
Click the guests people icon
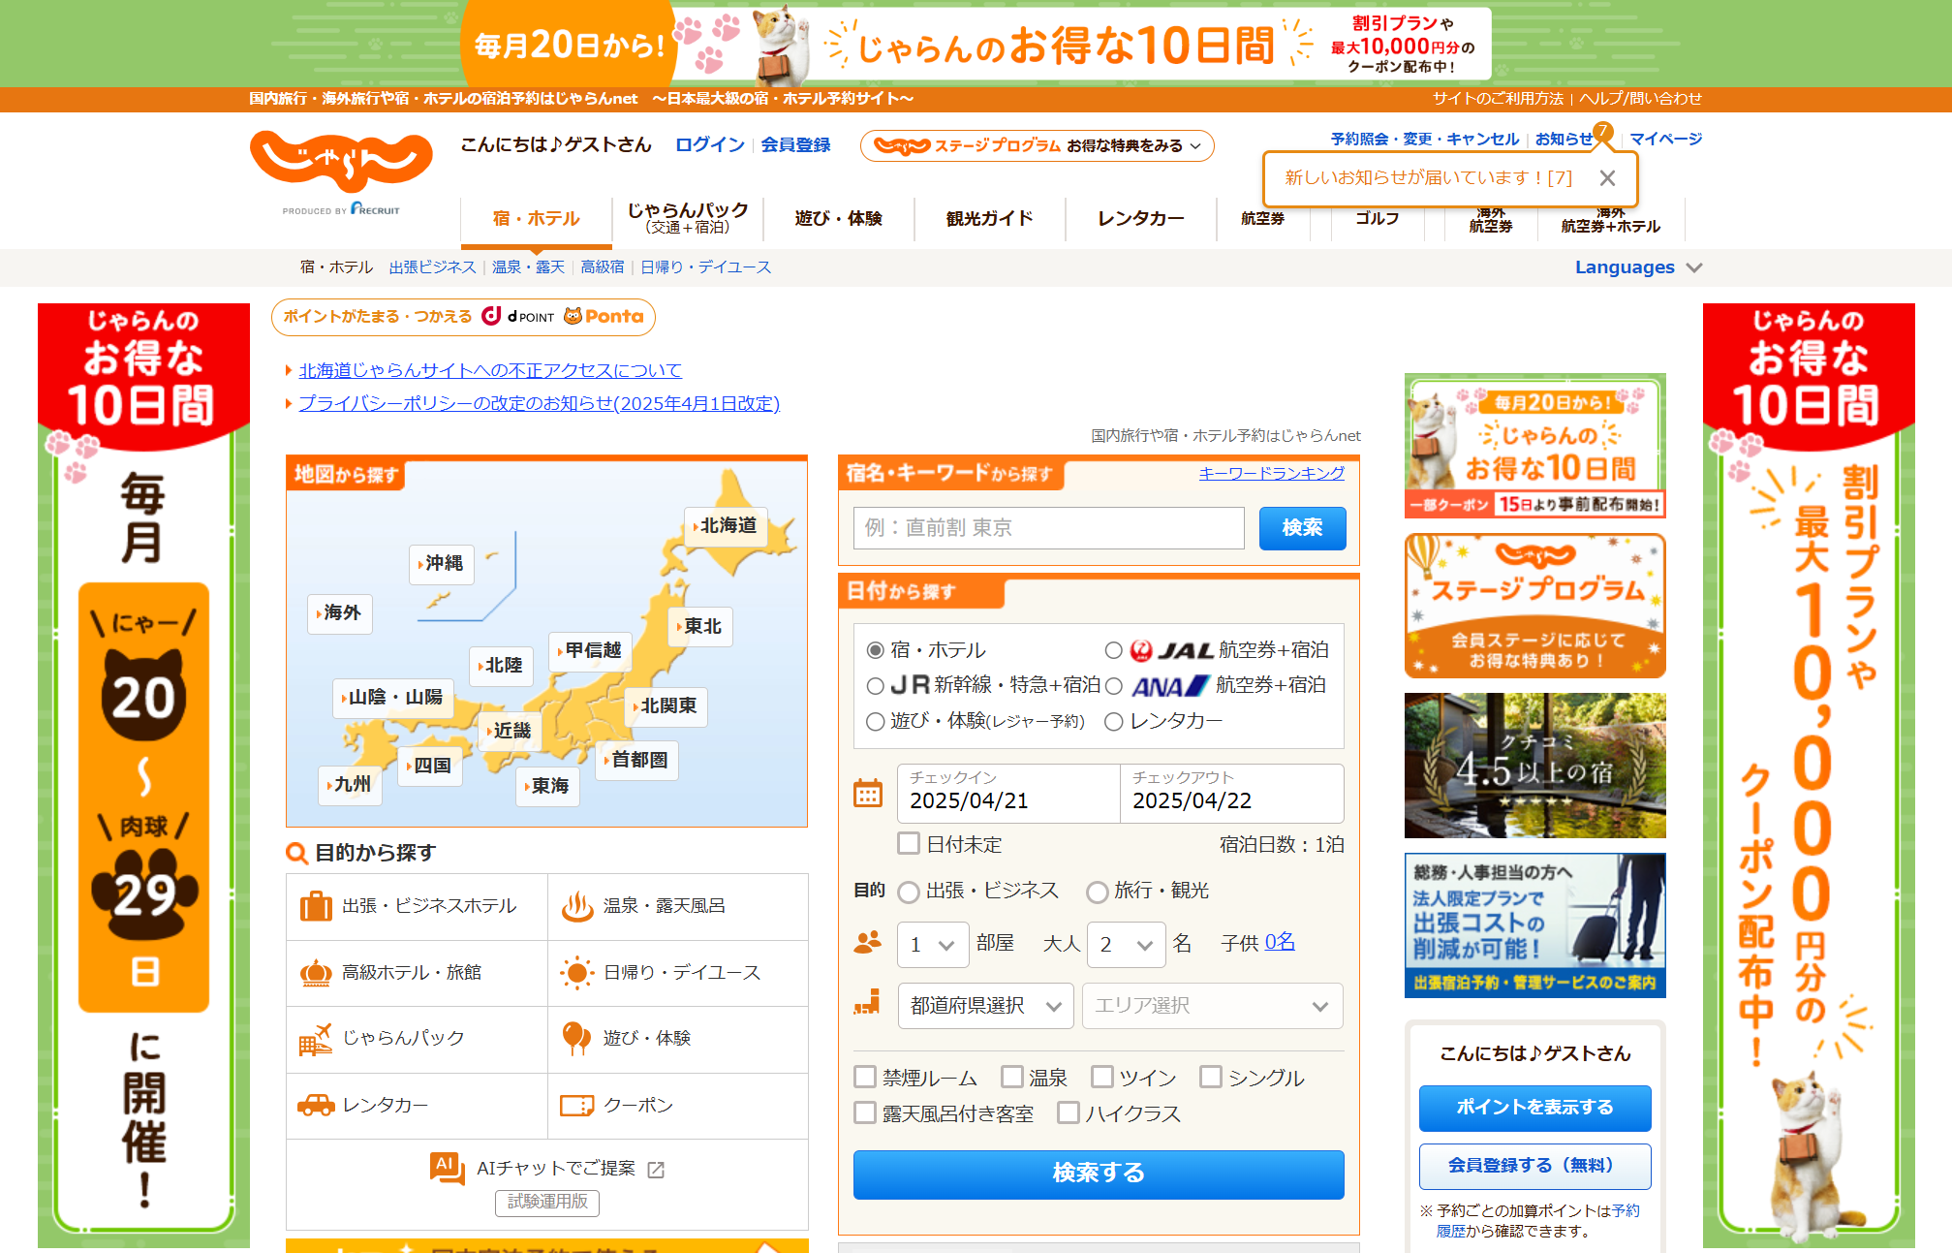click(x=868, y=942)
